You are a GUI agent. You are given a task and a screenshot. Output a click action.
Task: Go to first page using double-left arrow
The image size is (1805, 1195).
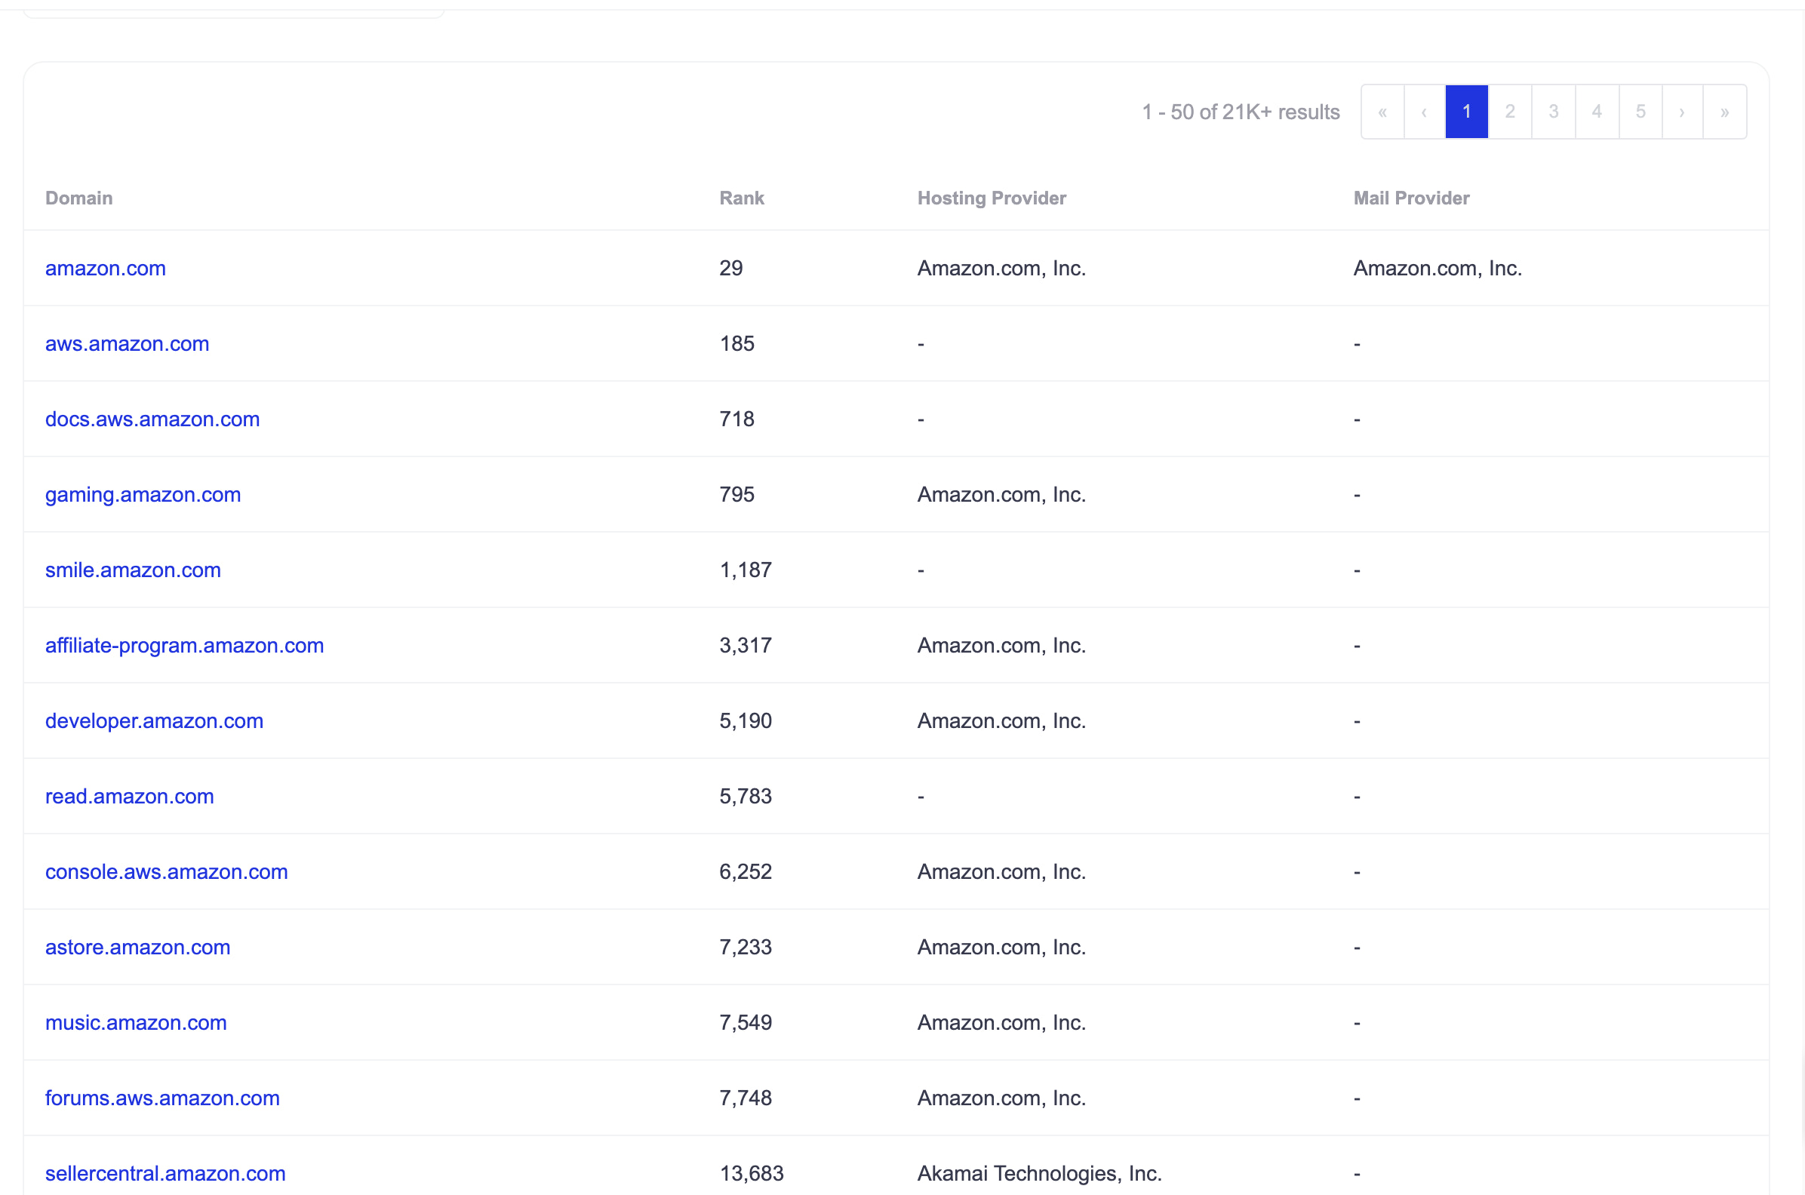(x=1382, y=112)
